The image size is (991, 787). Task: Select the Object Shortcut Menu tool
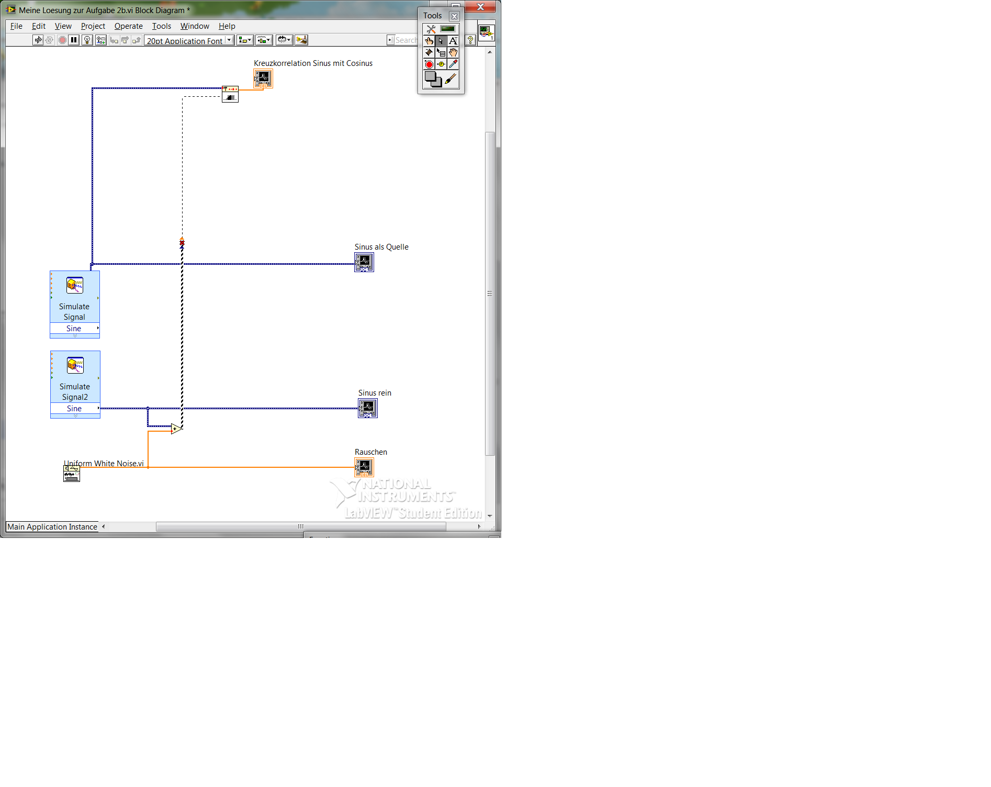click(441, 52)
